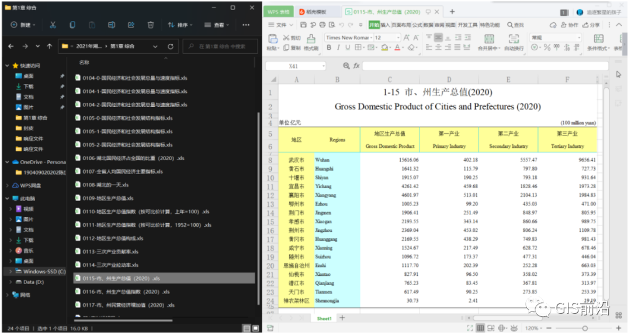
Task: Click the decrease font size icon
Action: point(416,37)
